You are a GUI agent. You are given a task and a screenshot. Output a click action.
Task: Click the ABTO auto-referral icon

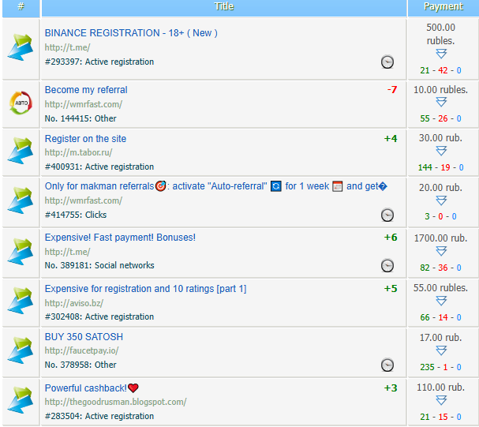21,103
